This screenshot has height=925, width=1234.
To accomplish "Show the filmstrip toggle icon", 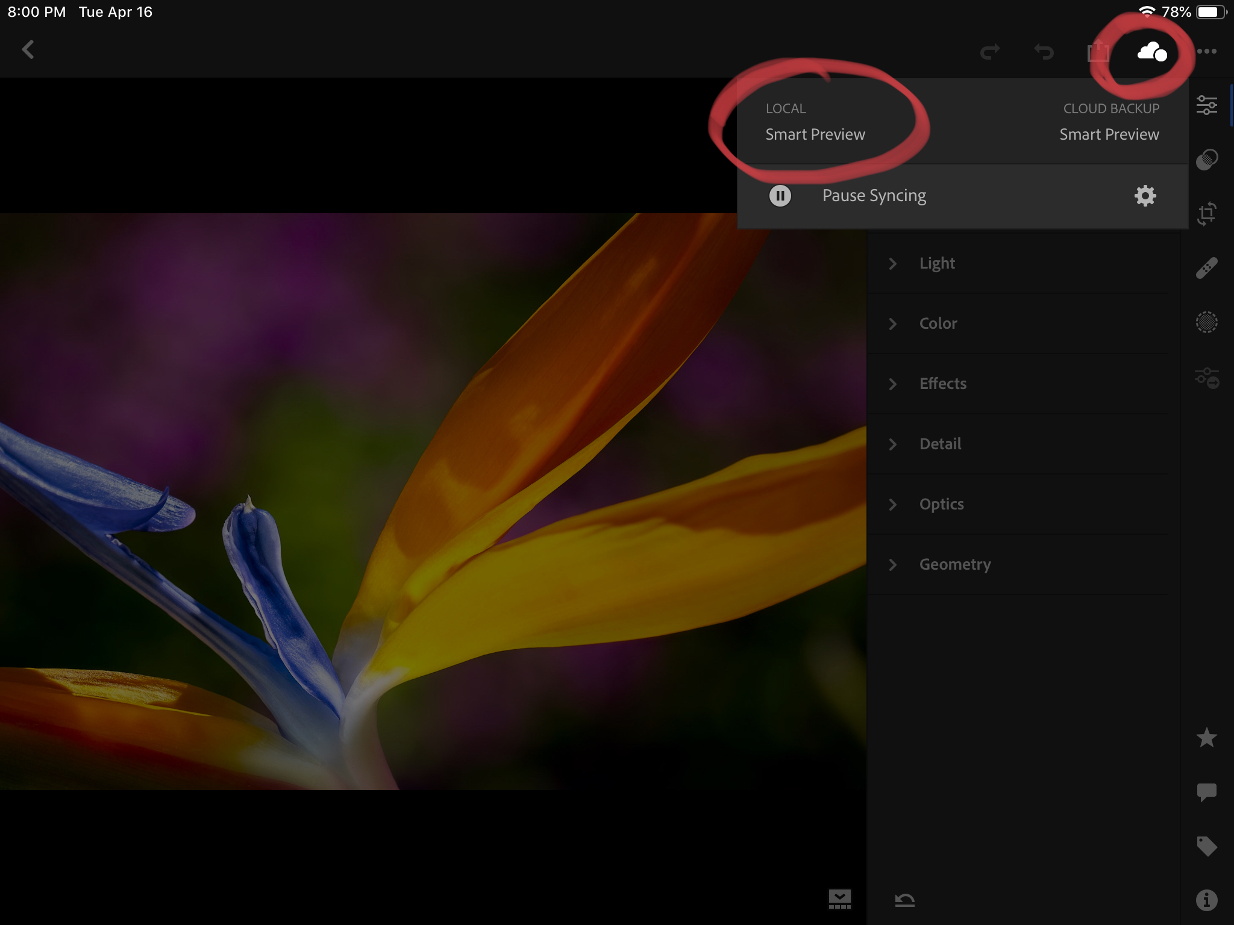I will coord(839,899).
